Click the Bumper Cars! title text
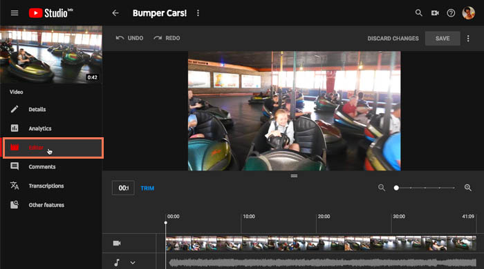 (160, 13)
